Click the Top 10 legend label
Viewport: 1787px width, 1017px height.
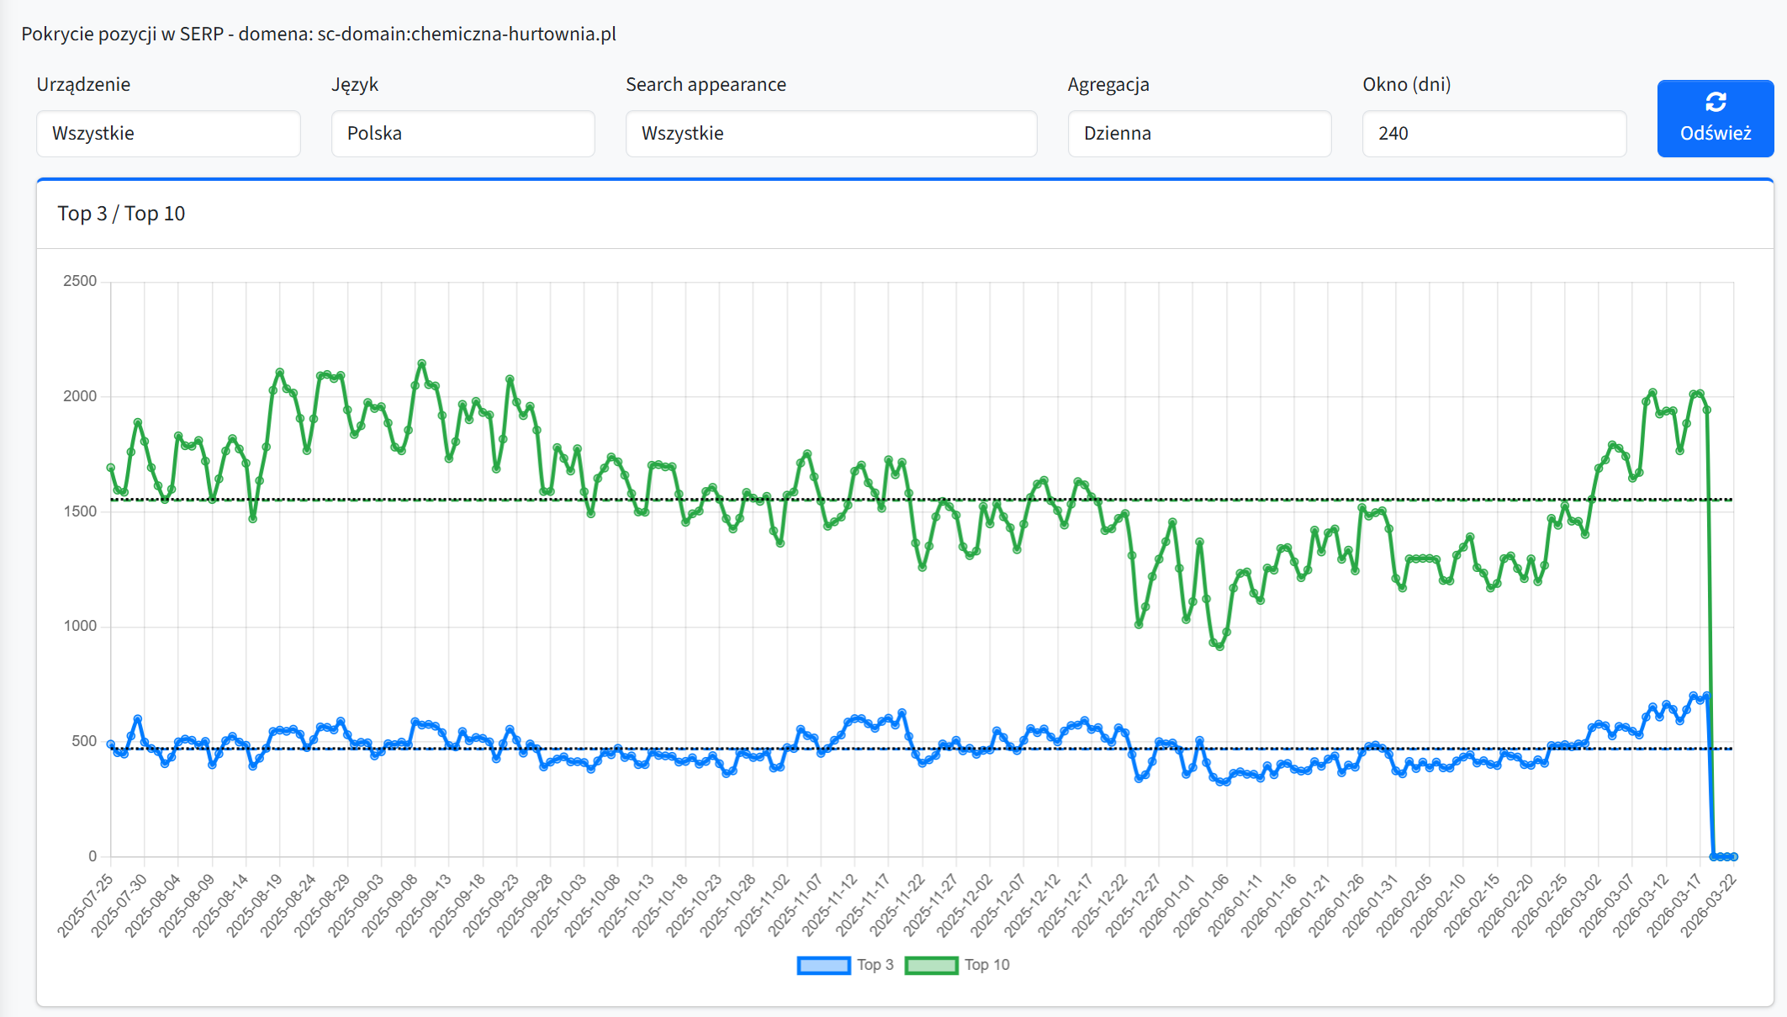click(986, 965)
